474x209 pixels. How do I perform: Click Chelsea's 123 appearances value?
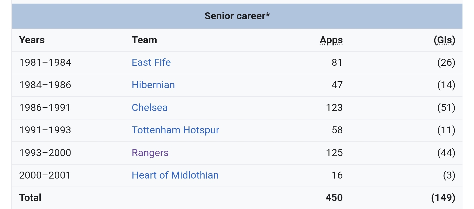[x=334, y=108]
